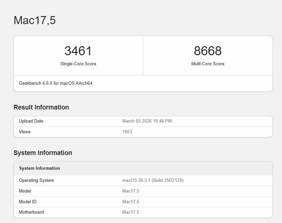
Task: Select the Single-Core Score label
Action: tap(78, 64)
